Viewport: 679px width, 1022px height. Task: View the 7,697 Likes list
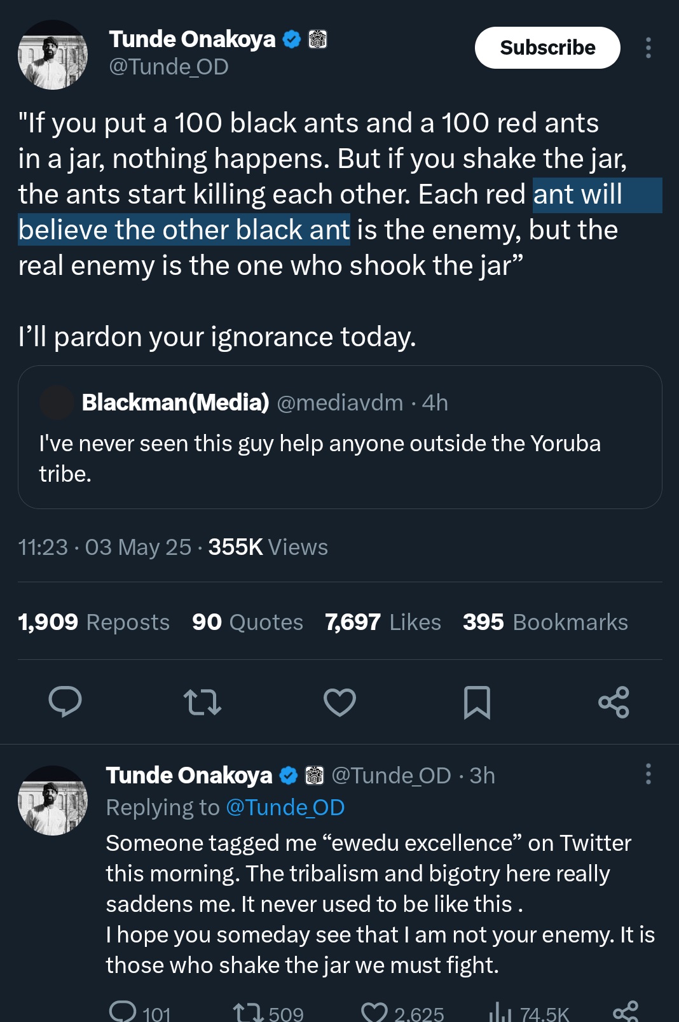point(383,622)
